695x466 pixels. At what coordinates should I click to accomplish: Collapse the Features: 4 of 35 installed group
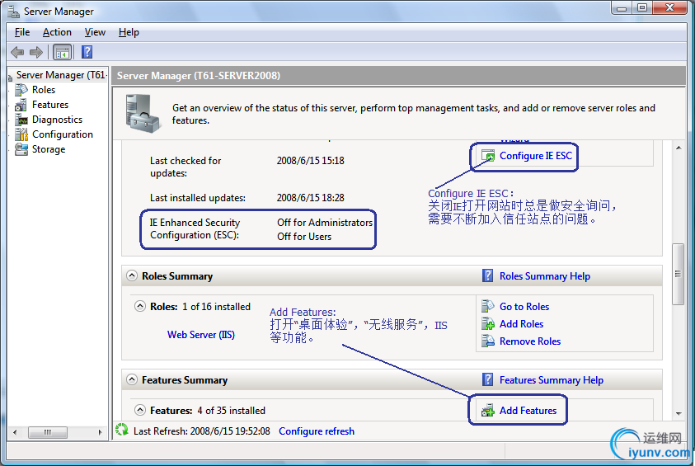click(140, 410)
